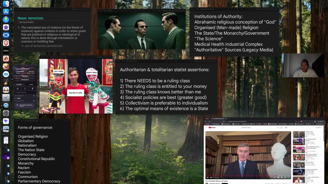Open YouTube settings three-dot menu

click(x=313, y=127)
